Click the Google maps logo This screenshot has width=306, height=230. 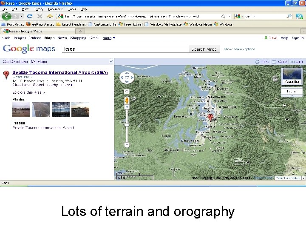coord(29,49)
